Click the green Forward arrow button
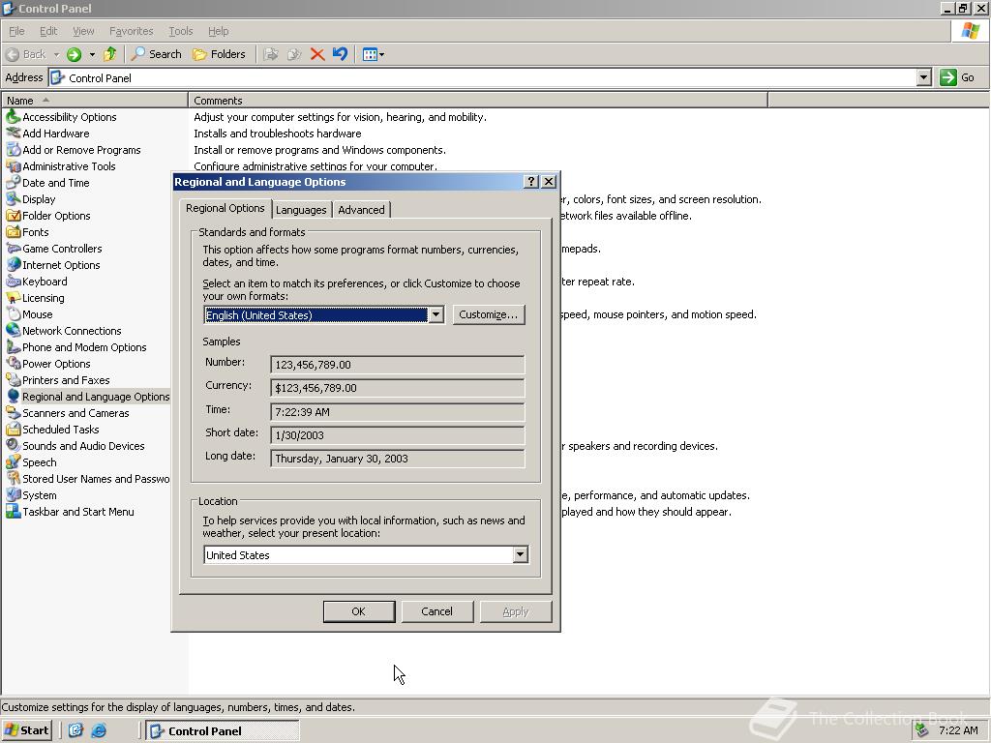991x743 pixels. coord(74,54)
